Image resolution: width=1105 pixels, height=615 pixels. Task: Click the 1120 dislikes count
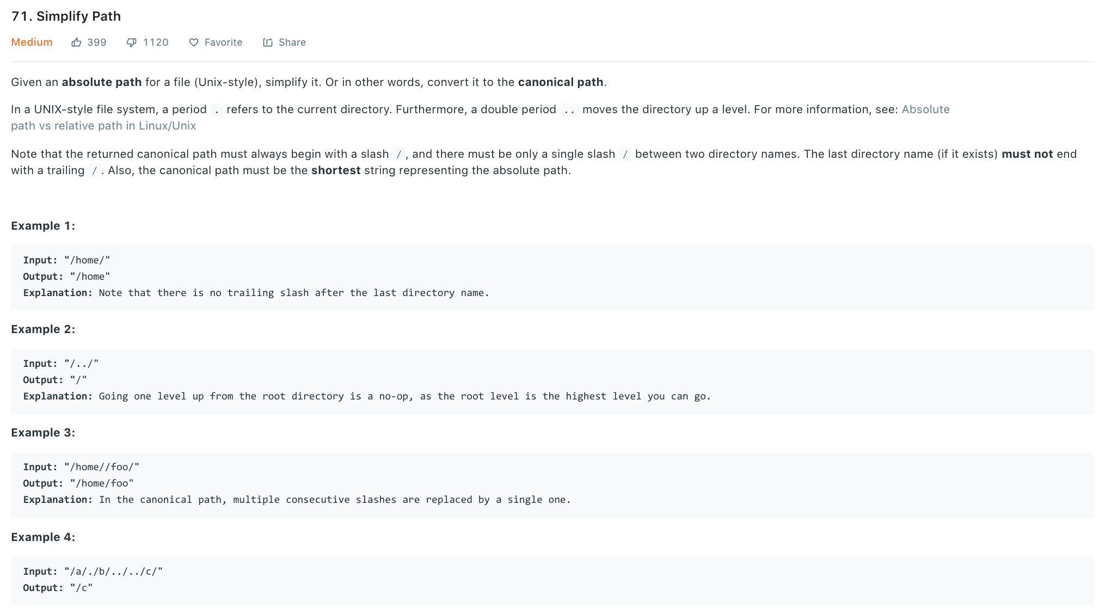point(156,42)
